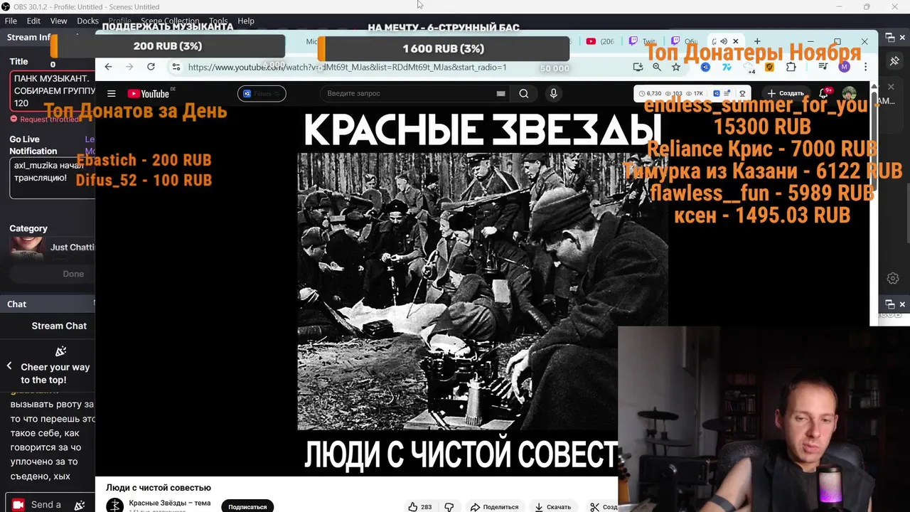Go back in the browser window

pos(108,67)
